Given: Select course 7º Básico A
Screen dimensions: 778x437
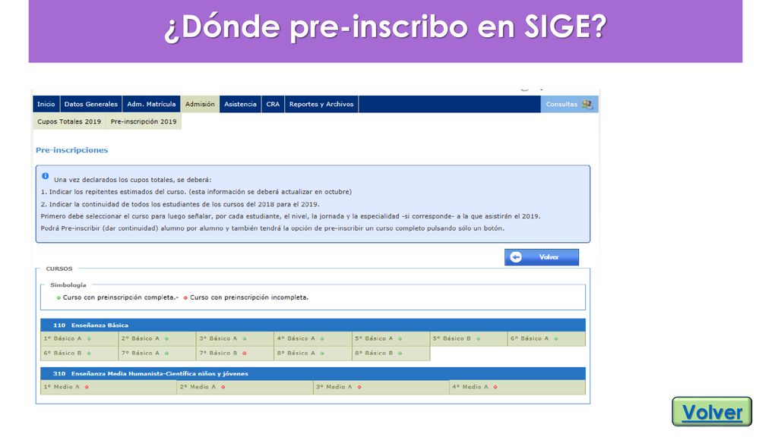Looking at the screenshot, I should pyautogui.click(x=157, y=354).
